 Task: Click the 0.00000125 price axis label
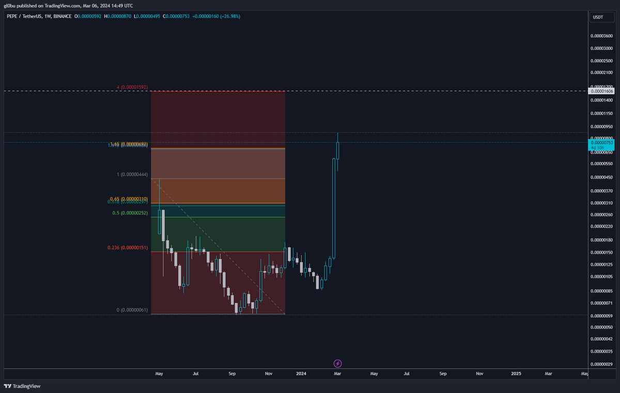pyautogui.click(x=602, y=265)
